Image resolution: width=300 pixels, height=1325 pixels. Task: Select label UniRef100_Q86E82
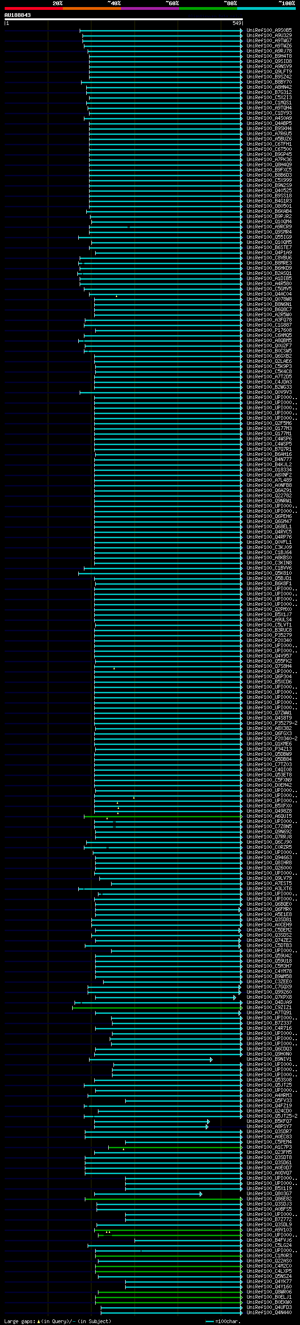(269, 1199)
